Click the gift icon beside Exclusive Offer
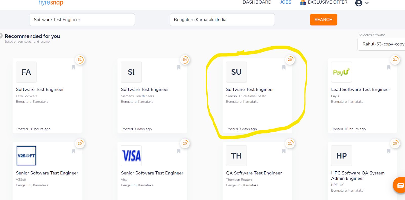Viewport: 405px width, 200px height. pos(303,3)
